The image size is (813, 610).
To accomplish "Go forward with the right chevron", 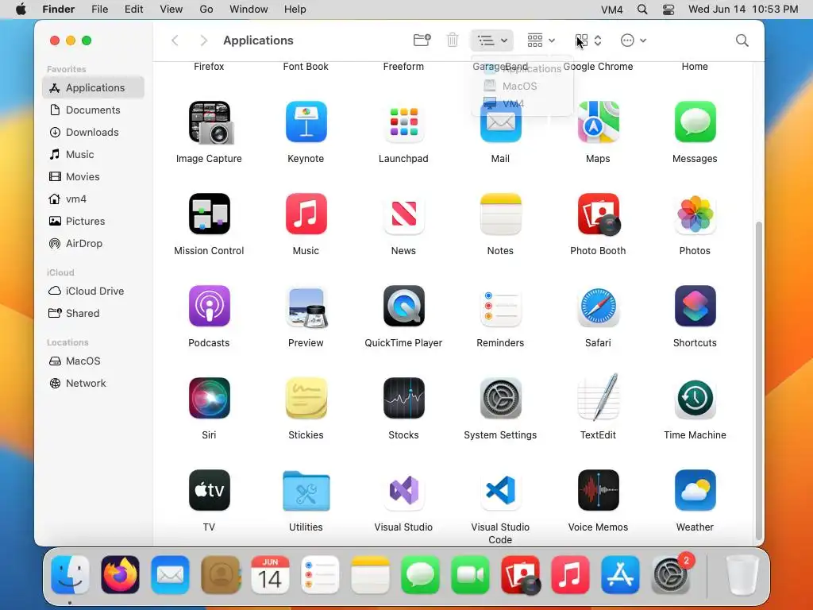I will coord(204,40).
